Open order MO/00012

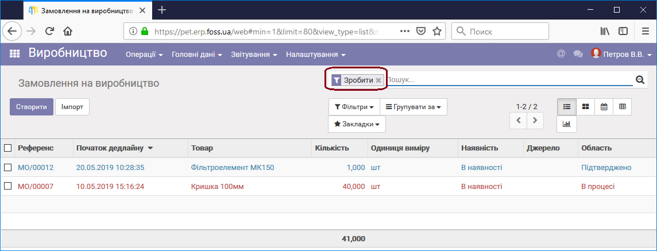36,168
